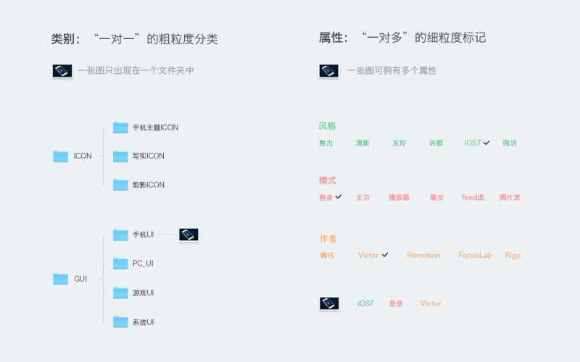Click the 剪影ICON folder icon
This screenshot has width=580, height=362.
coord(120,185)
